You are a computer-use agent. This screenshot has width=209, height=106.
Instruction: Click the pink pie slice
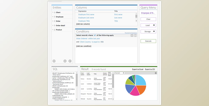pos(135,91)
